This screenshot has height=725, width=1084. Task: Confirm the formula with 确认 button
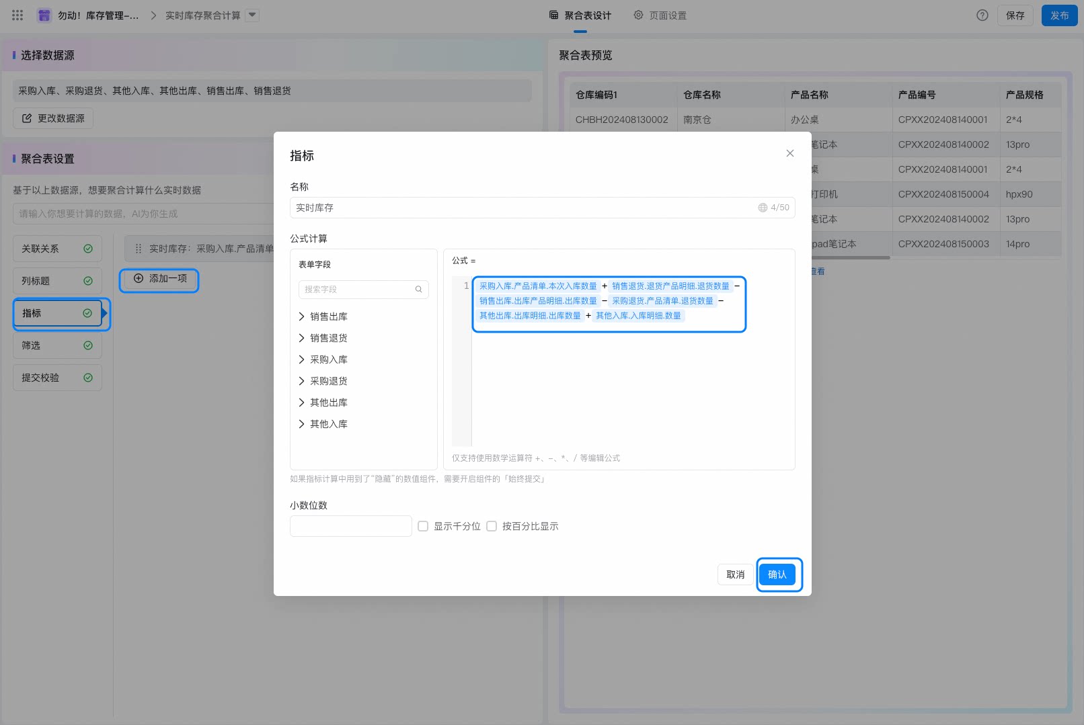tap(777, 574)
